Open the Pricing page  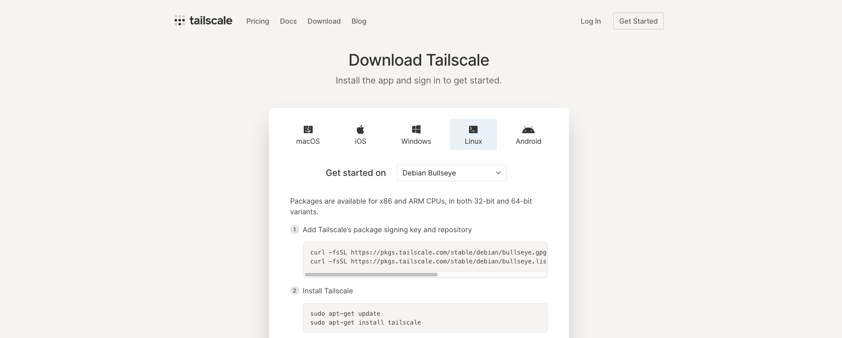(x=258, y=21)
